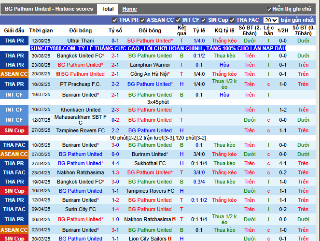This screenshot has height=241, width=320.
Task: Open the 1-4 score versus Surin City FC
Action: tap(115, 209)
